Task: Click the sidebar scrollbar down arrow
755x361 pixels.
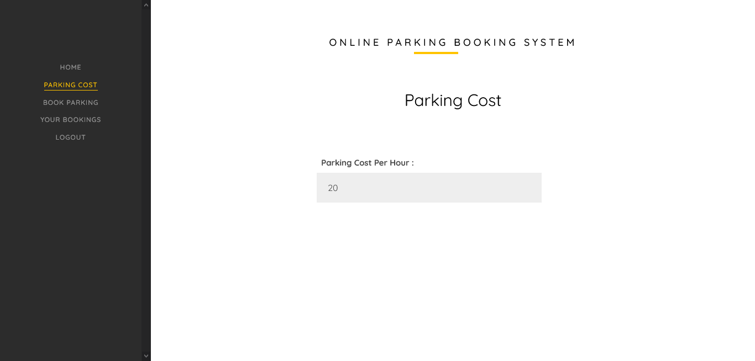Action: pos(146,356)
